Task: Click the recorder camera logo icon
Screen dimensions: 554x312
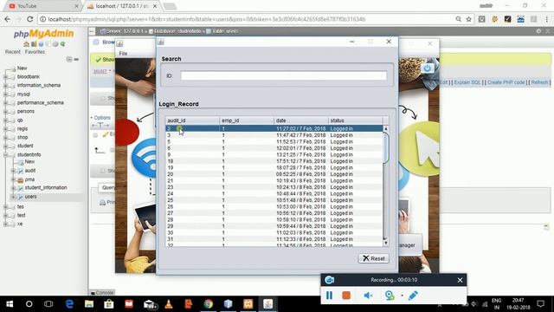Action: point(329,280)
